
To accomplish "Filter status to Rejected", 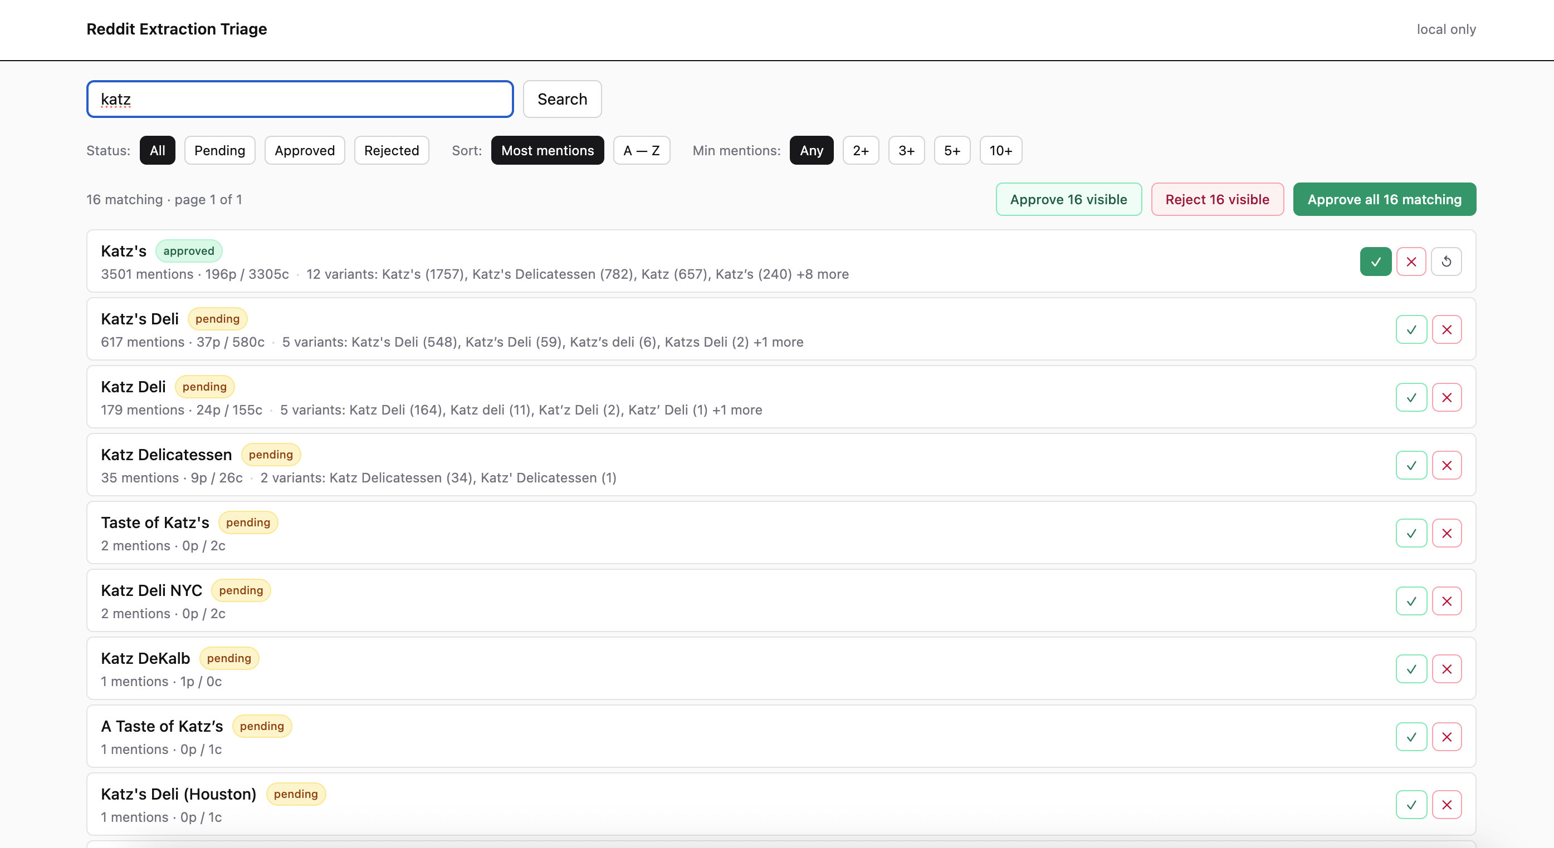I will [392, 150].
